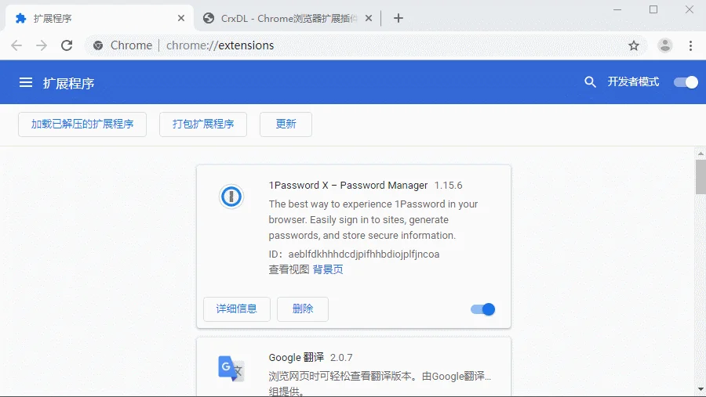
Task: Click the version number 1.15.6
Action: click(x=448, y=186)
